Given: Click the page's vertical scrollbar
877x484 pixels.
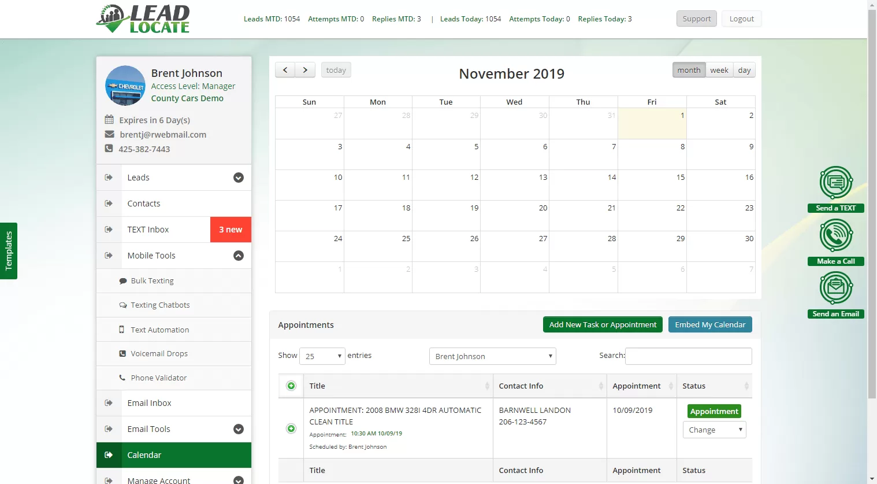Looking at the screenshot, I should click(x=872, y=202).
